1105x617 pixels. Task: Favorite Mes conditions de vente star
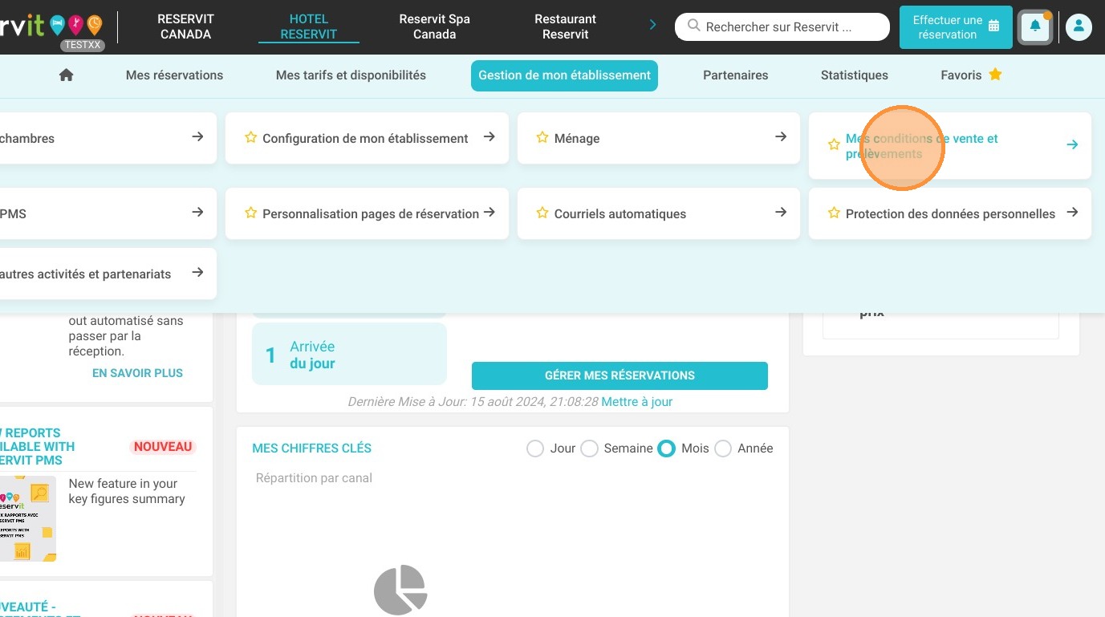tap(834, 145)
